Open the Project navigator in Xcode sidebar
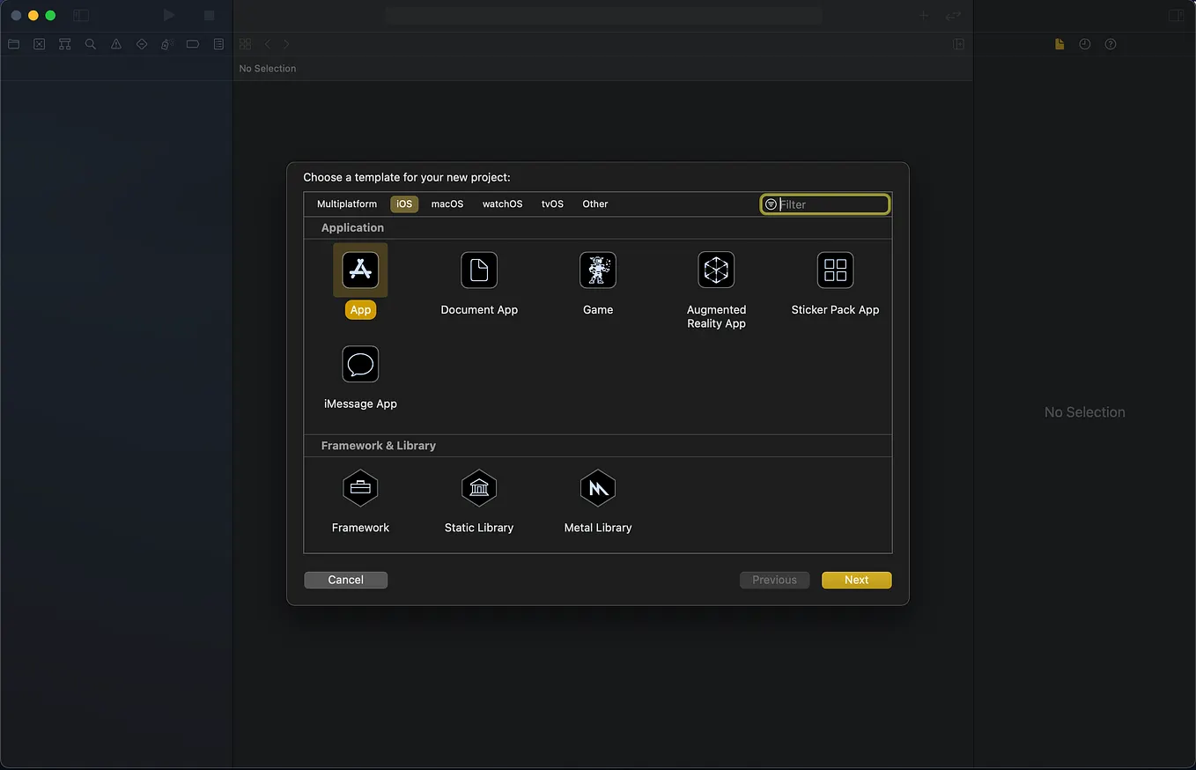Viewport: 1196px width, 770px height. (13, 44)
